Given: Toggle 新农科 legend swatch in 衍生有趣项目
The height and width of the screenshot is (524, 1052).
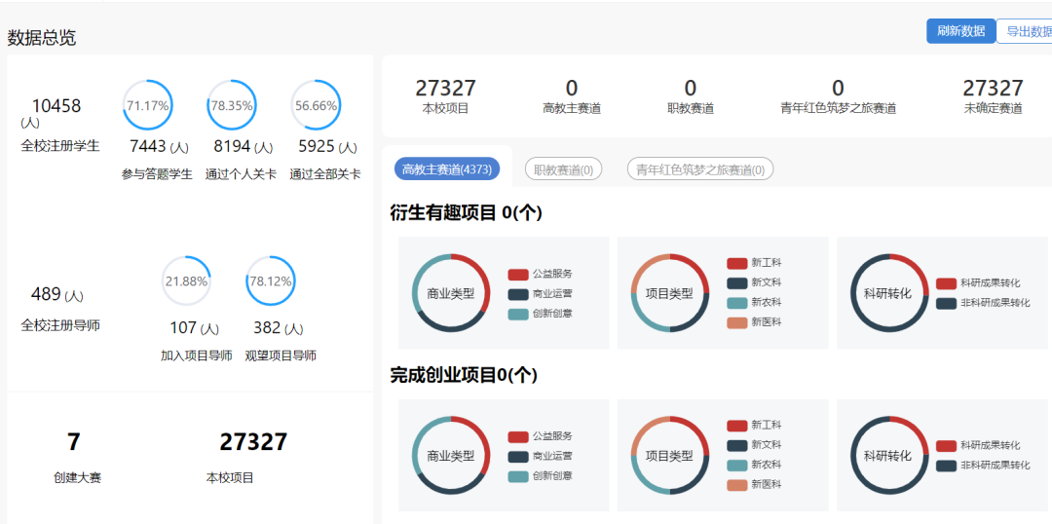Looking at the screenshot, I should tap(737, 303).
